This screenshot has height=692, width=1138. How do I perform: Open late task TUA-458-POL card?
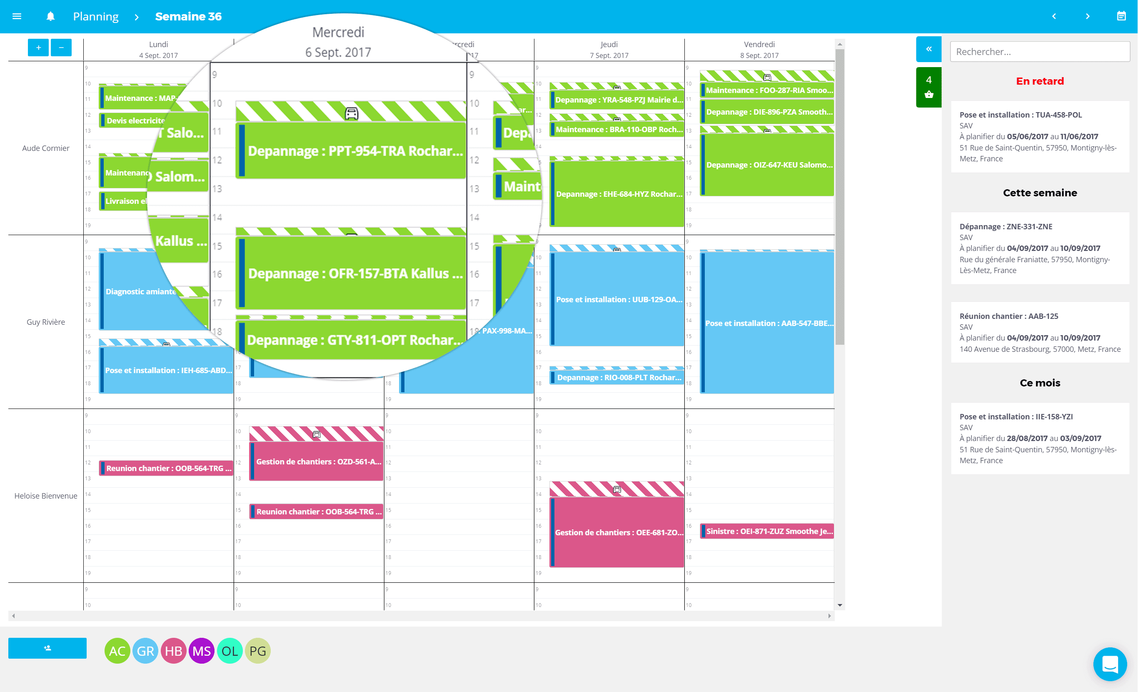click(1040, 137)
